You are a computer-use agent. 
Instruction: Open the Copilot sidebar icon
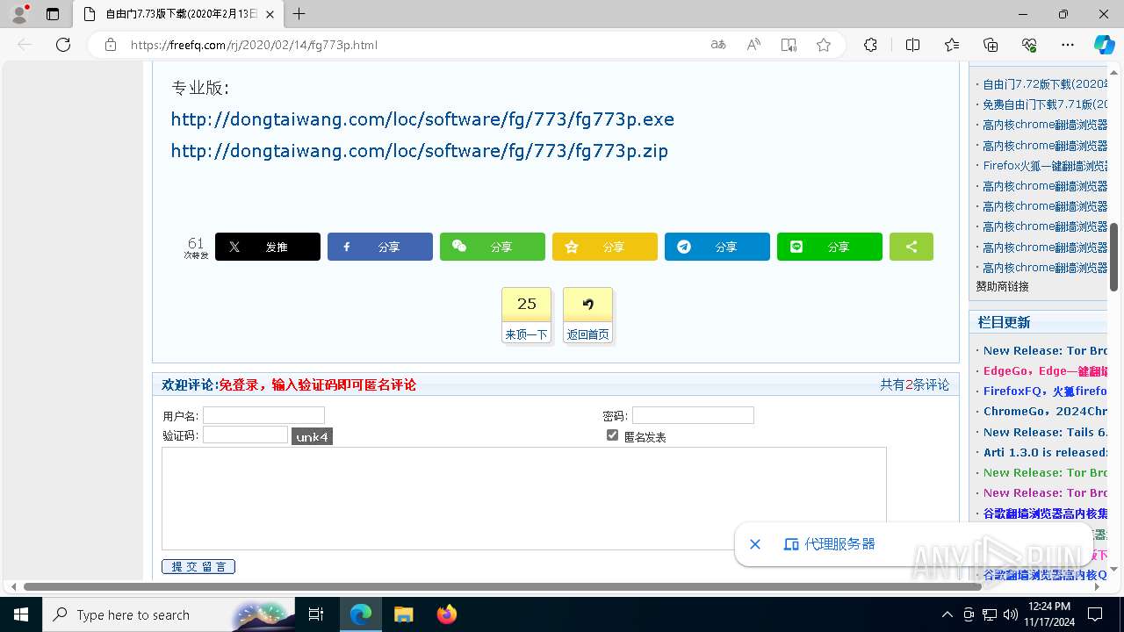coord(1105,45)
